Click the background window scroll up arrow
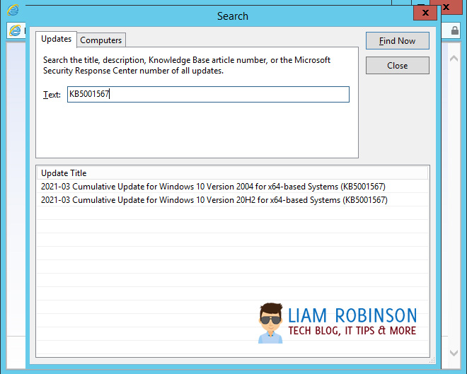The height and width of the screenshot is (374, 467). coord(454,58)
